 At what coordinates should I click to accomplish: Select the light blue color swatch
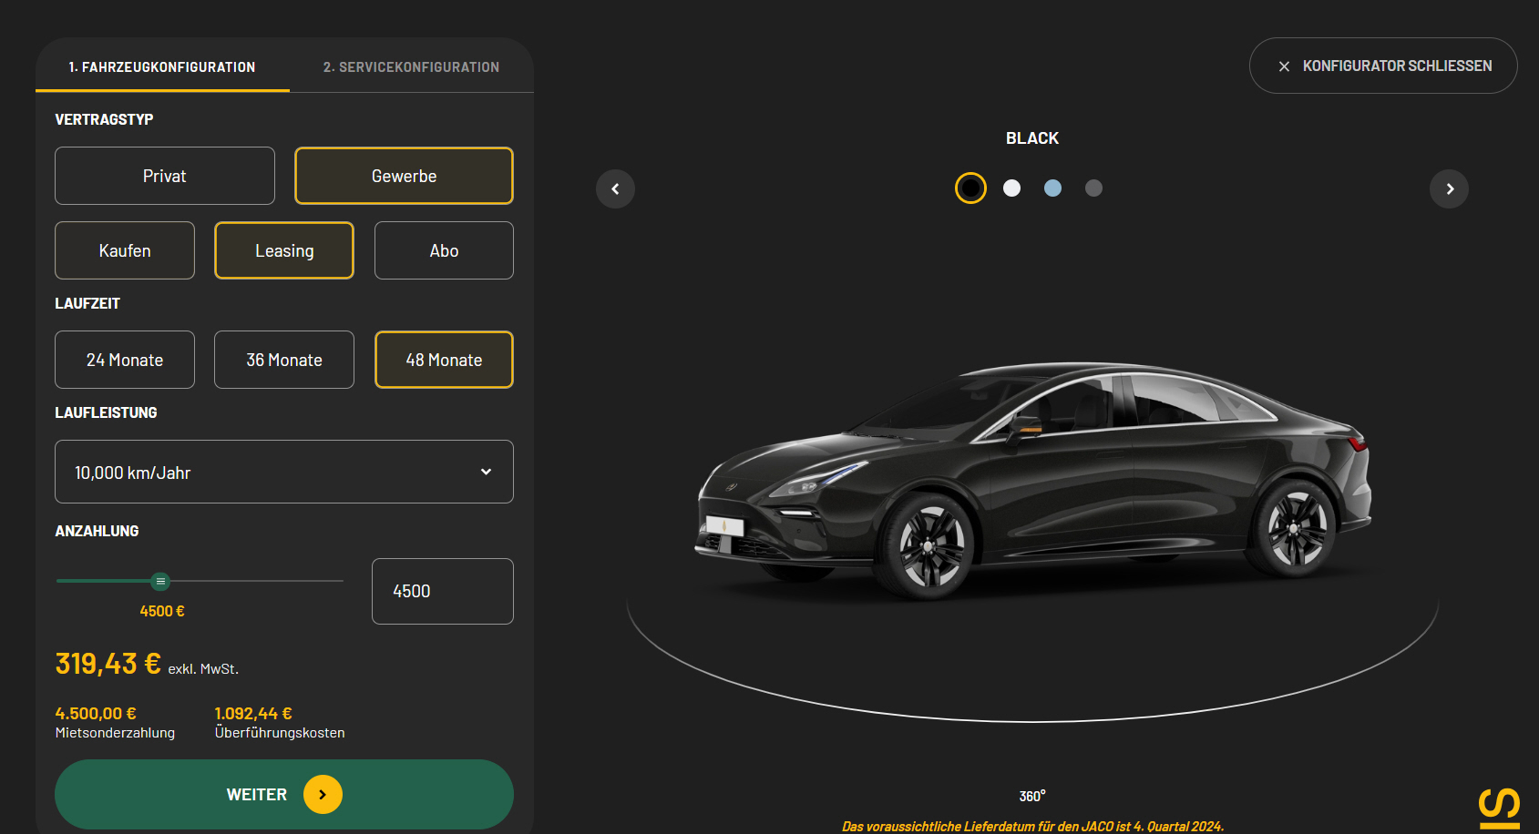1052,188
